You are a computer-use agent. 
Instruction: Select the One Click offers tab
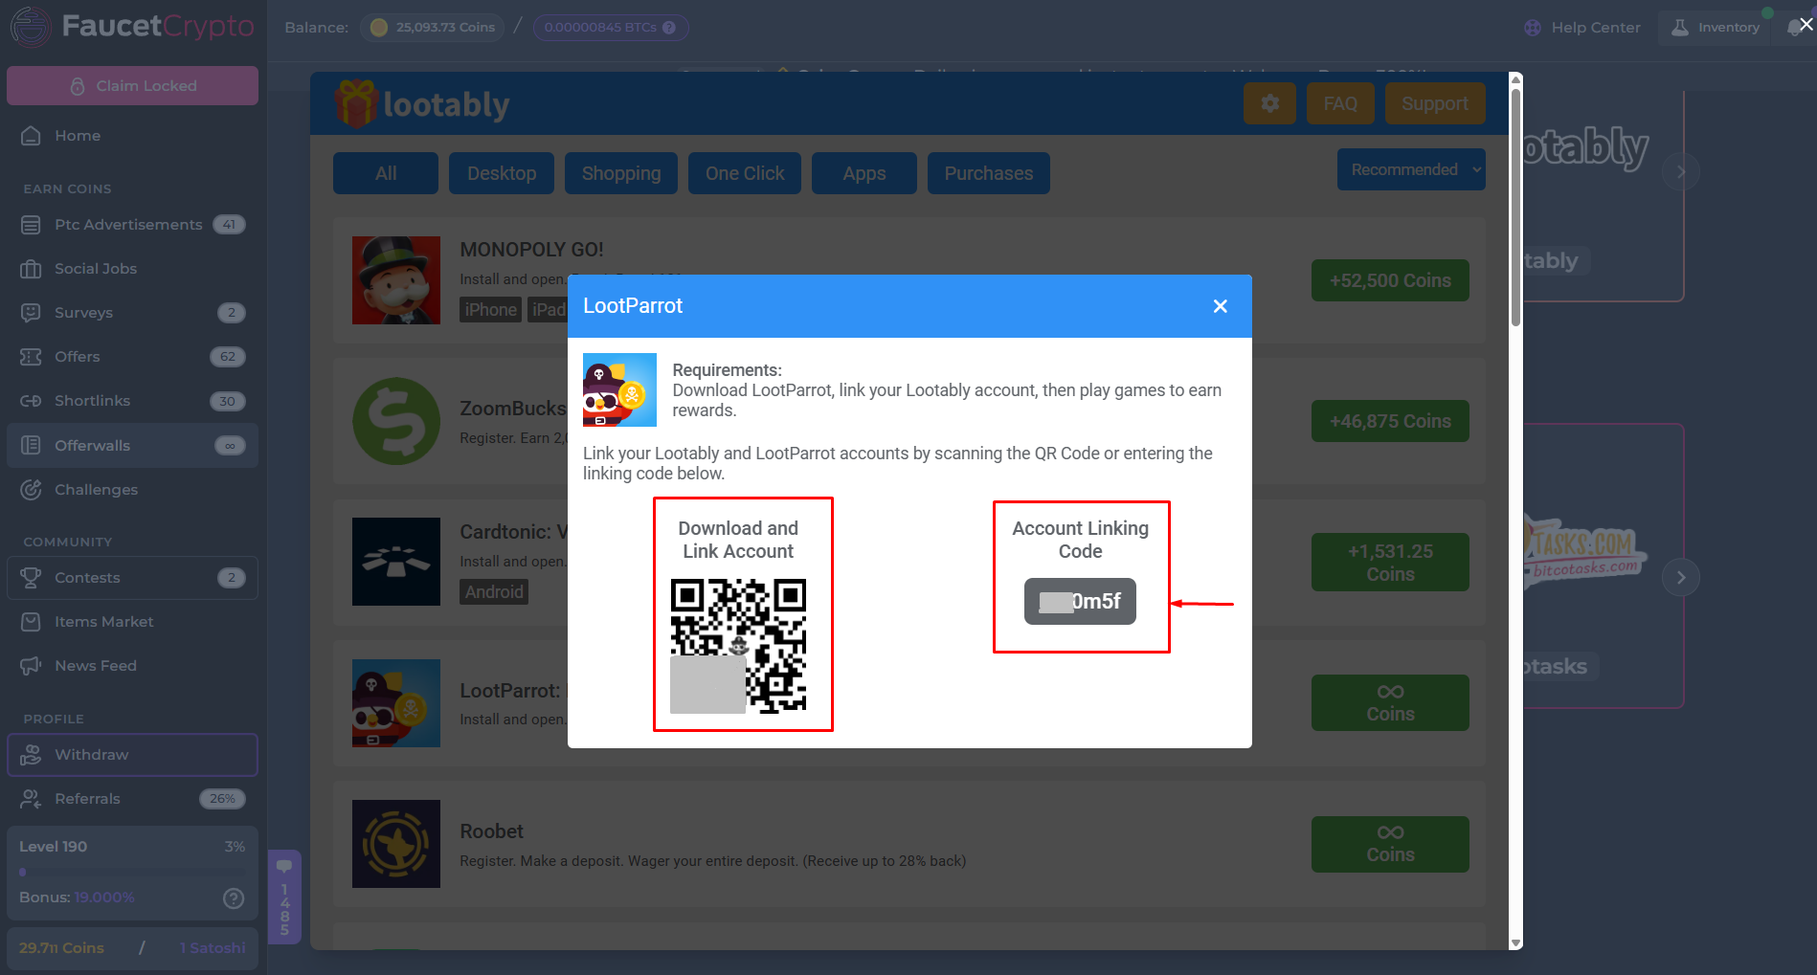click(x=745, y=173)
